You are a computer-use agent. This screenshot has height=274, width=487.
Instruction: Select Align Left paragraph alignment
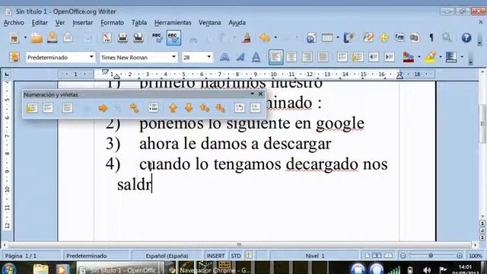275,57
